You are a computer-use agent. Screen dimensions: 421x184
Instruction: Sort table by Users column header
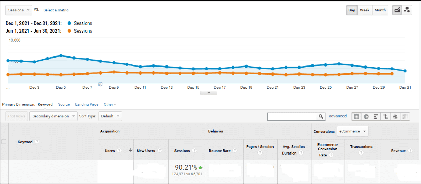pyautogui.click(x=110, y=151)
